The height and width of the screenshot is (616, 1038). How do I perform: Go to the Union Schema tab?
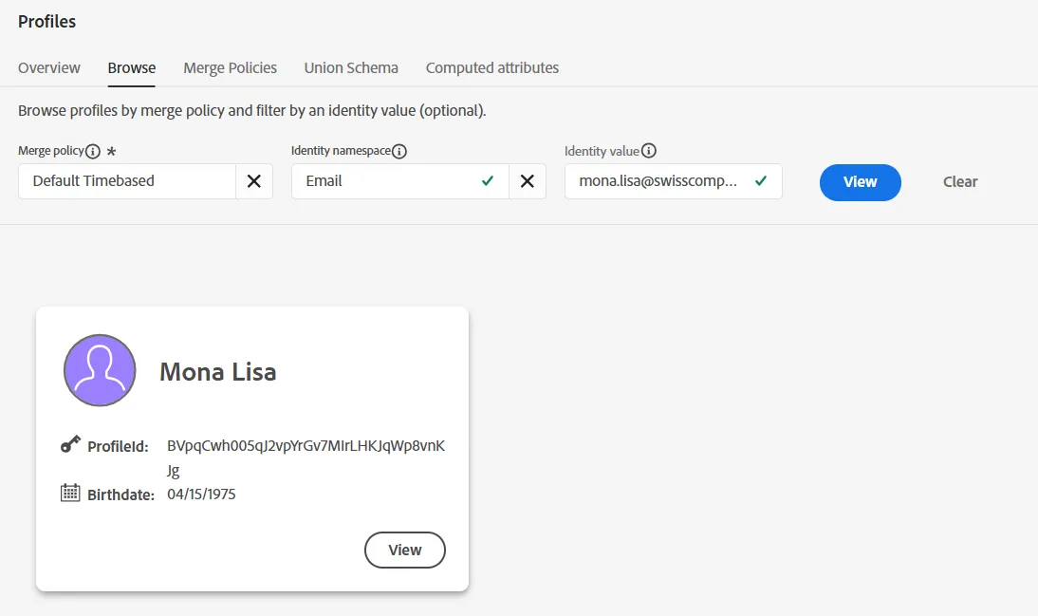351,68
